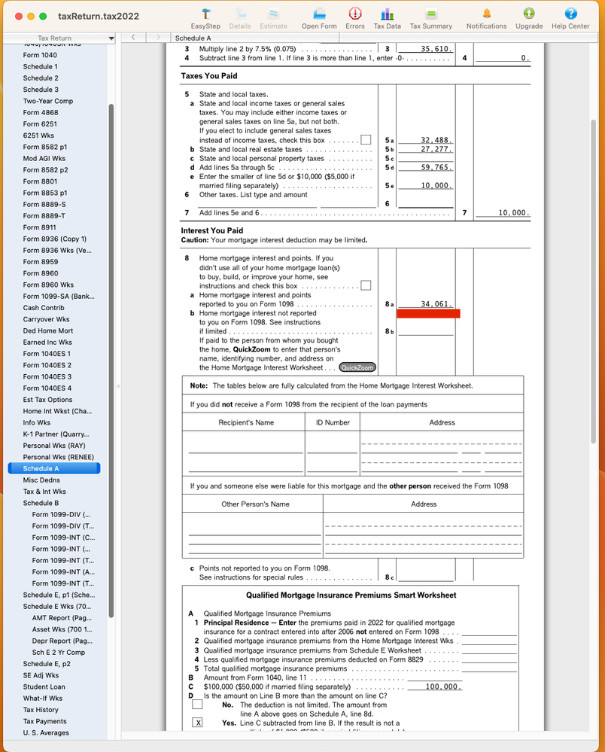Click the line 5a amount 32,488
The image size is (605, 752).
[426, 140]
